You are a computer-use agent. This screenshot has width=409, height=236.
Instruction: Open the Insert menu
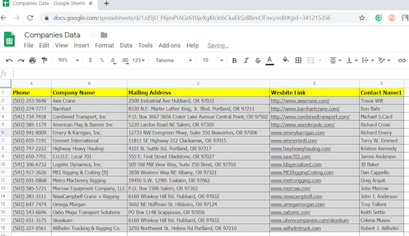tap(81, 45)
